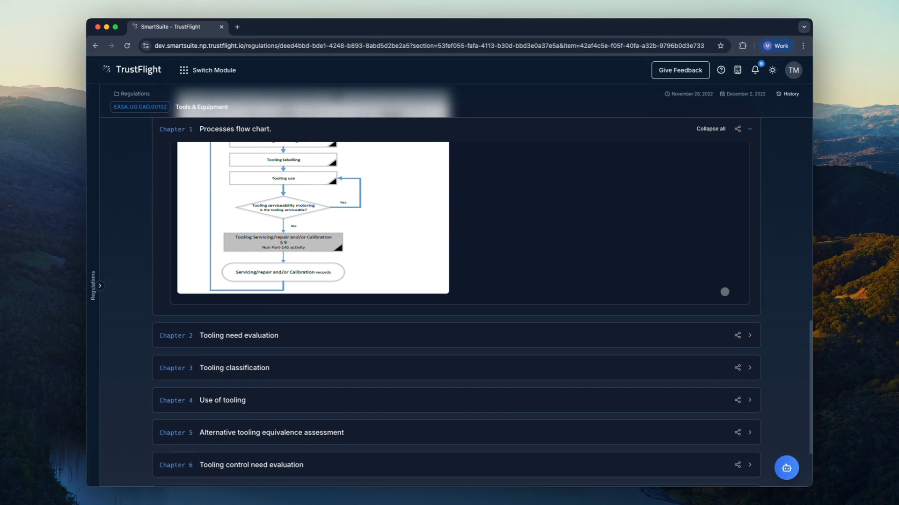The image size is (899, 505).
Task: Click share icon for Chapter 2
Action: click(738, 335)
